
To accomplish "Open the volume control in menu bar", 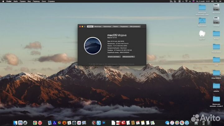I will pyautogui.click(x=212, y=1).
